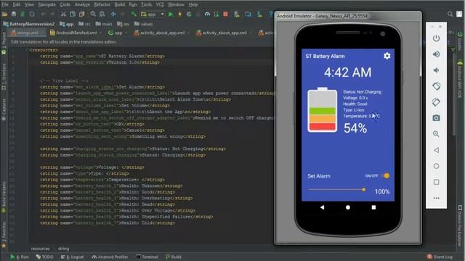Click the 4:42 AM clock text
The width and height of the screenshot is (465, 261).
(x=347, y=72)
